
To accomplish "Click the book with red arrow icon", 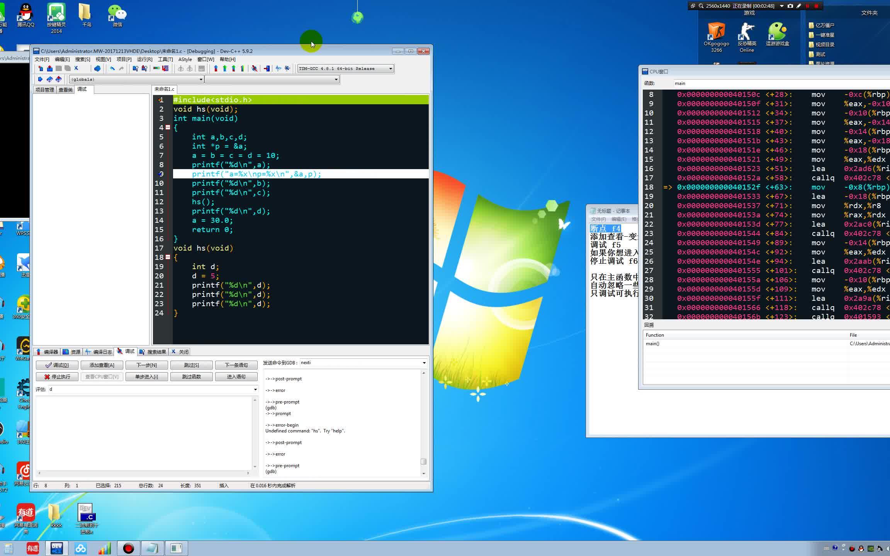I will 59,79.
